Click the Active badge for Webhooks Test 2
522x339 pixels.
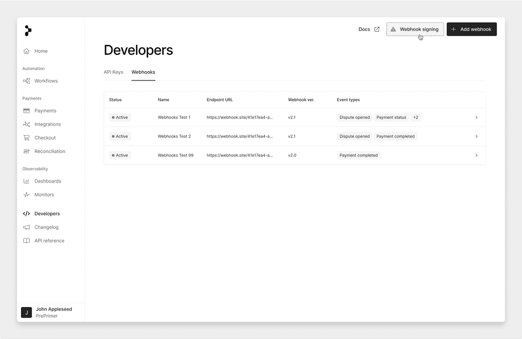coord(120,136)
